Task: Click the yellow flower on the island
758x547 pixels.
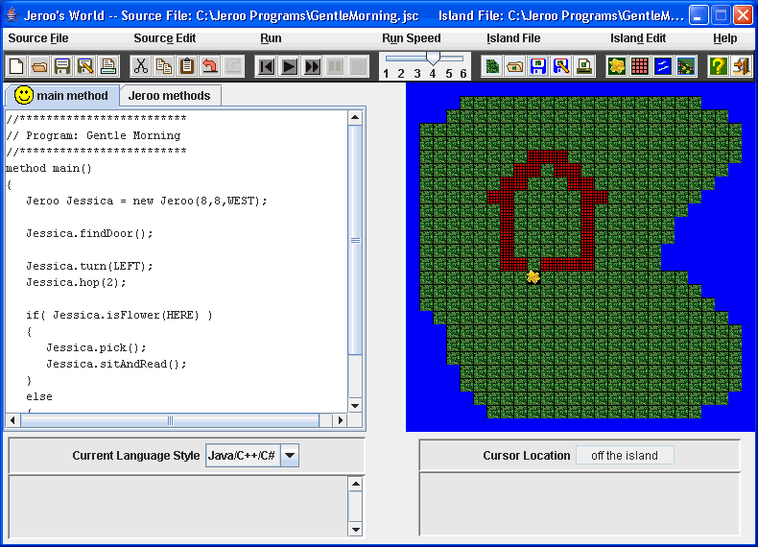Action: click(x=533, y=276)
